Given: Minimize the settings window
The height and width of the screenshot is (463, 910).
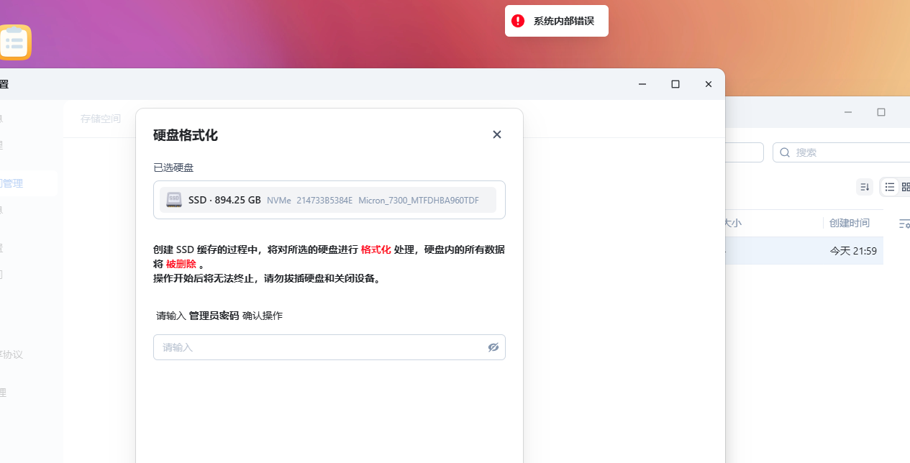Looking at the screenshot, I should point(642,84).
